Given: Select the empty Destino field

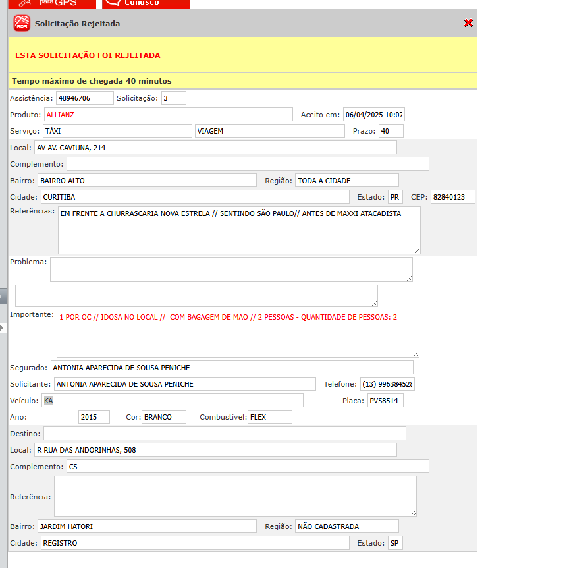Looking at the screenshot, I should coord(225,434).
